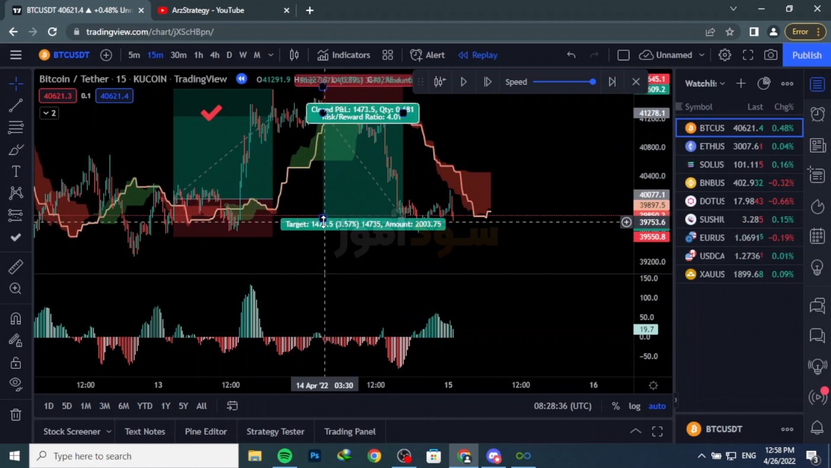Expand the timeframe interval dropdown
Screen dimensions: 831x468
coord(271,55)
